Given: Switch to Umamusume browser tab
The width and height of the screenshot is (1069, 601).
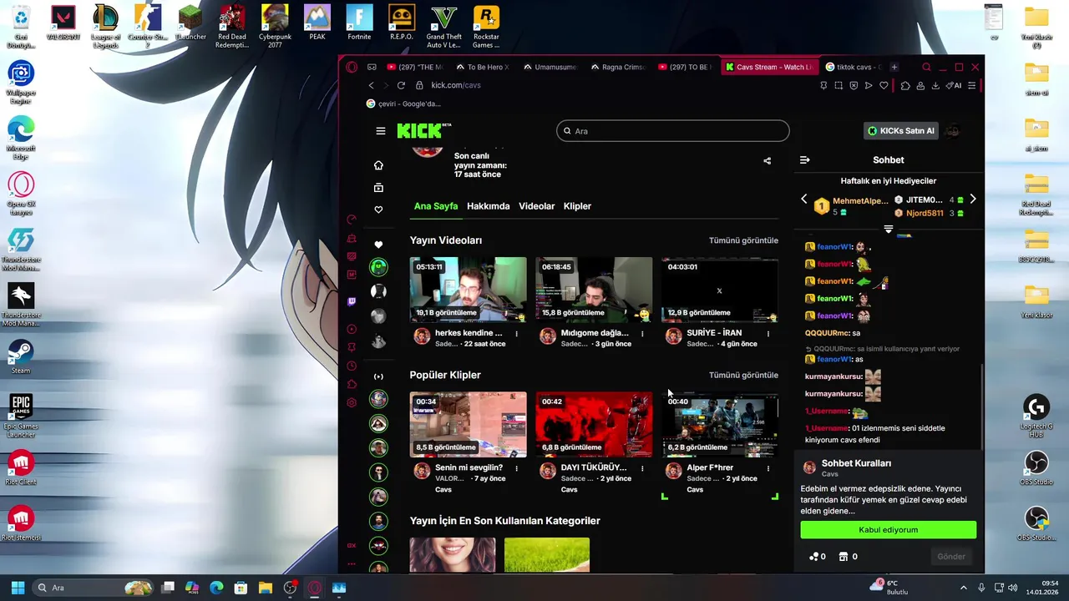Looking at the screenshot, I should (549, 67).
